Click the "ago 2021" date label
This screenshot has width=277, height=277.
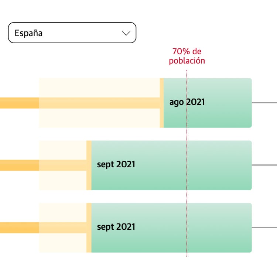[187, 102]
